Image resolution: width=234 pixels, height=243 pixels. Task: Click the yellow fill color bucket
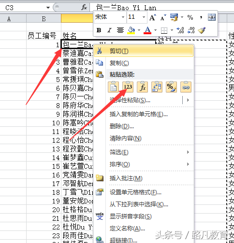click(132, 30)
